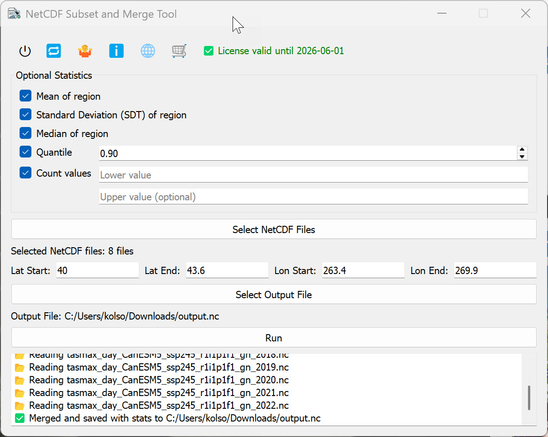Click the Select NetCDF Files button
Screen dimensions: 548x437
(274, 229)
